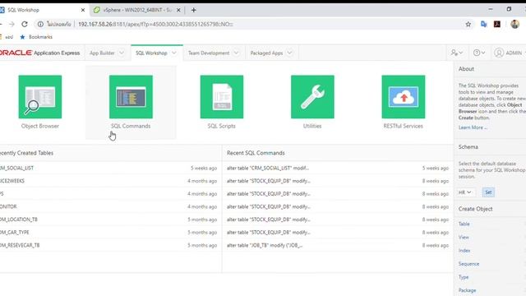Viewport: 526px width, 296px height.
Task: Close the SQL Workshop browser tab
Action: coord(83,10)
